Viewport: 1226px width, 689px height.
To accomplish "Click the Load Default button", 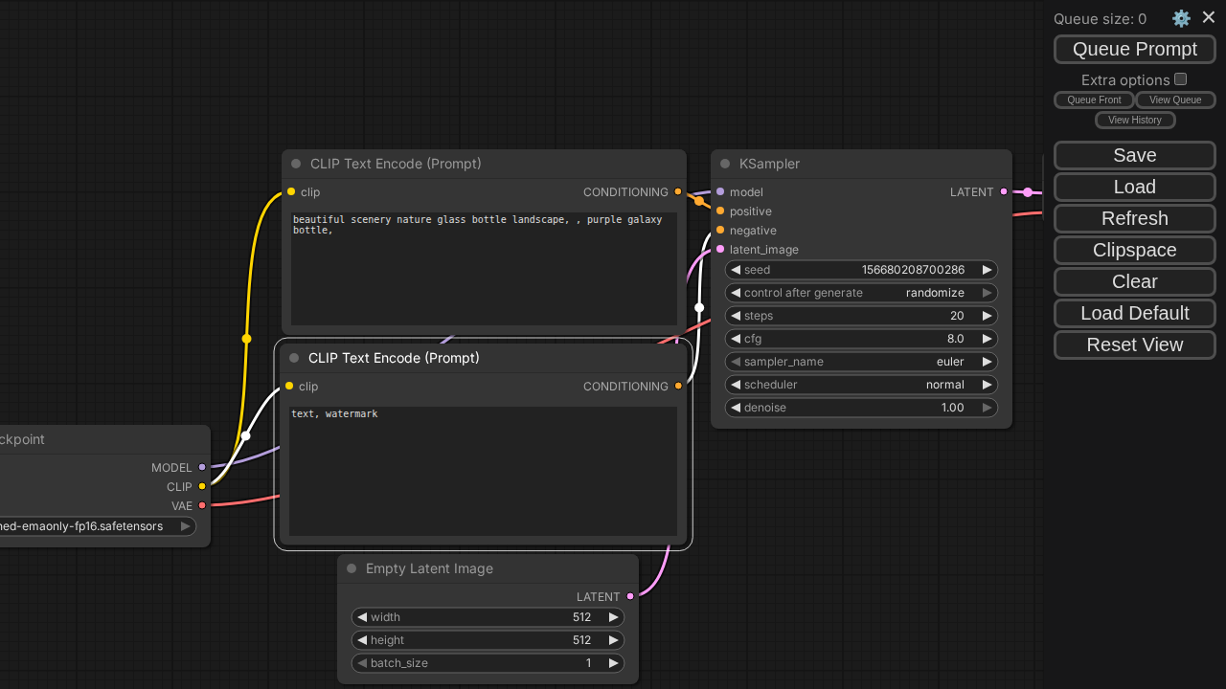I will [x=1134, y=313].
